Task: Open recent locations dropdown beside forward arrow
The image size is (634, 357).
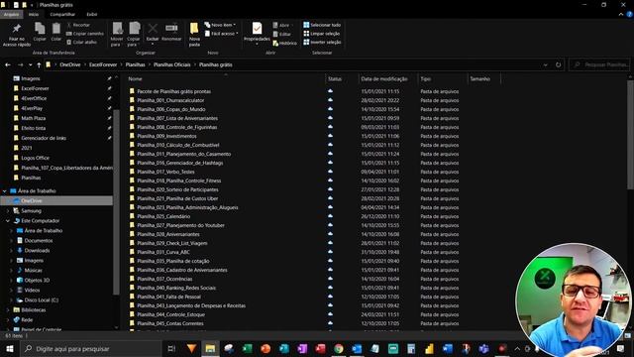Action: 30,64
